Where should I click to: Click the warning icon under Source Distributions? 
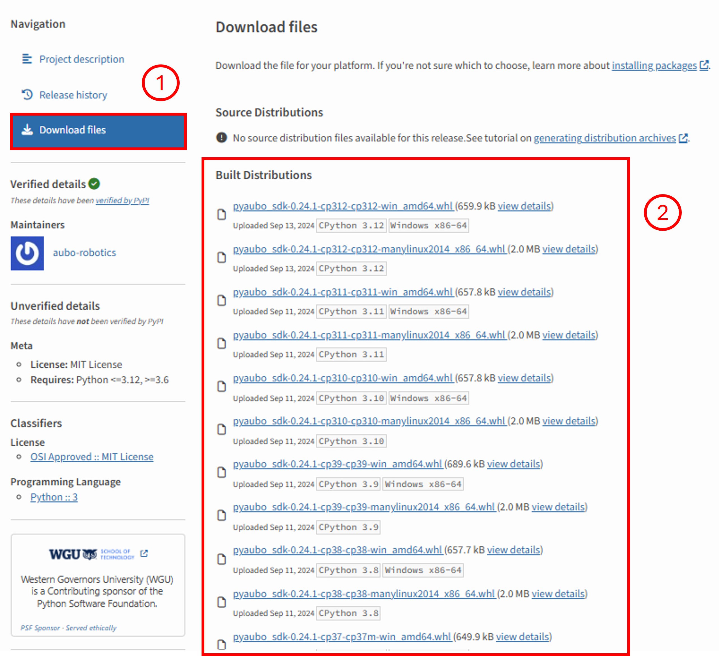tap(221, 137)
